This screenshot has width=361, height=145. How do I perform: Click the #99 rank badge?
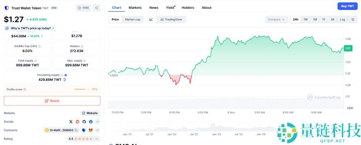click(x=54, y=8)
